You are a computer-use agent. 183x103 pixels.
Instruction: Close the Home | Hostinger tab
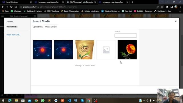(31, 2)
